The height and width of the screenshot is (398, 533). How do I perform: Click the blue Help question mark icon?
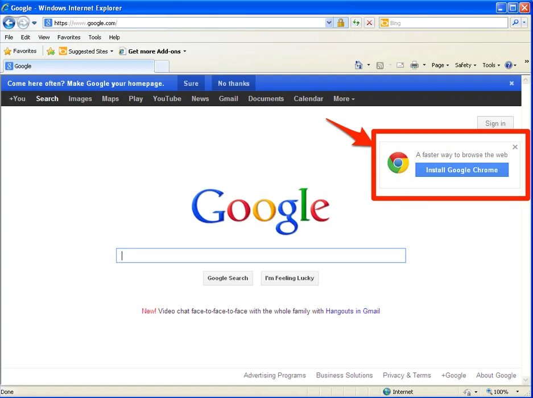[x=508, y=65]
